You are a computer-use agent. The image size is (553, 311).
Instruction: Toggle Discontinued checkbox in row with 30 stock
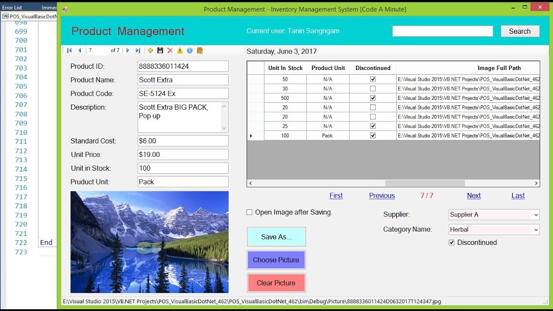click(x=373, y=89)
